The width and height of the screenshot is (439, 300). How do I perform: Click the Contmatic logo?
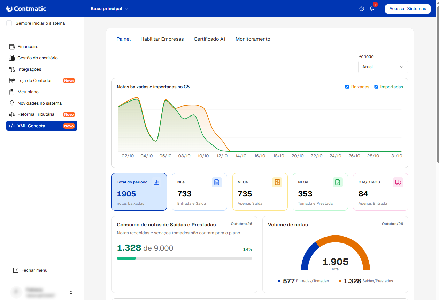26,9
